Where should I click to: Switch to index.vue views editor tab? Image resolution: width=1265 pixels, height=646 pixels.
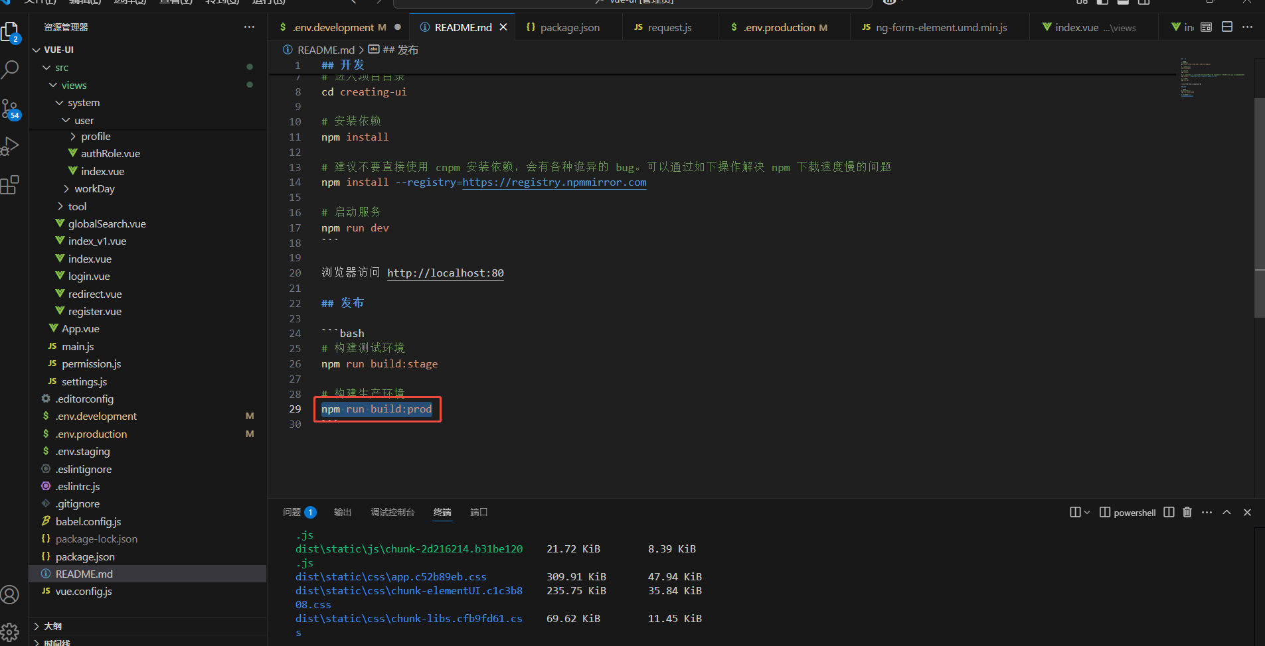pyautogui.click(x=1094, y=27)
